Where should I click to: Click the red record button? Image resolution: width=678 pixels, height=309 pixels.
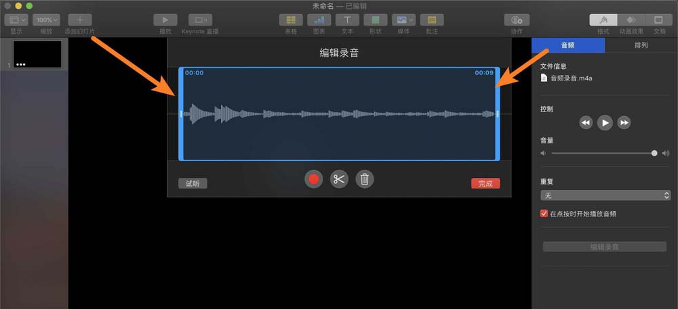[x=313, y=179]
